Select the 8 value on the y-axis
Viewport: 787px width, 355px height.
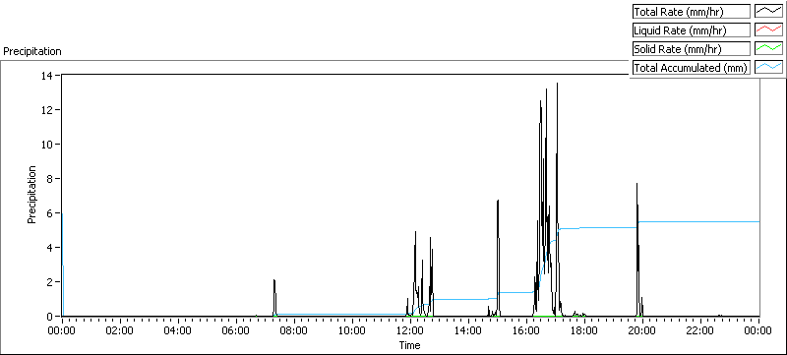[51, 179]
